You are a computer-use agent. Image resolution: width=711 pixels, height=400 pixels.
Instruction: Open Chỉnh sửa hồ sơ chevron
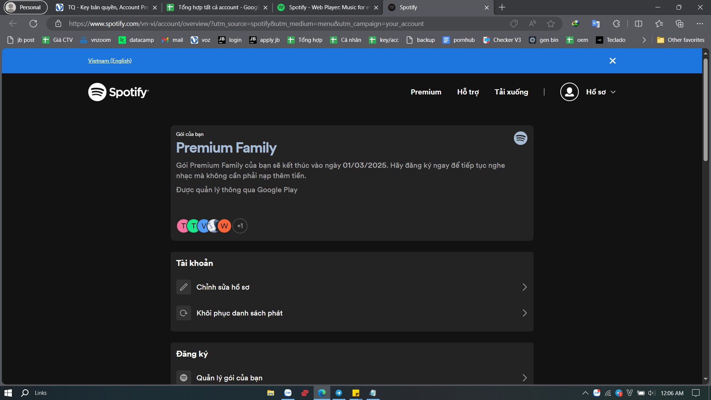click(524, 287)
